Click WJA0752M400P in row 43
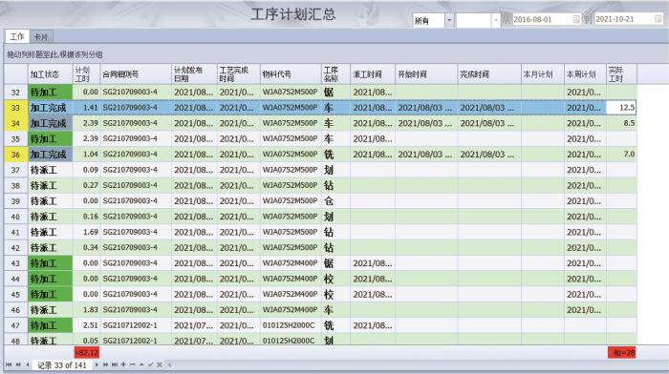 coord(291,263)
